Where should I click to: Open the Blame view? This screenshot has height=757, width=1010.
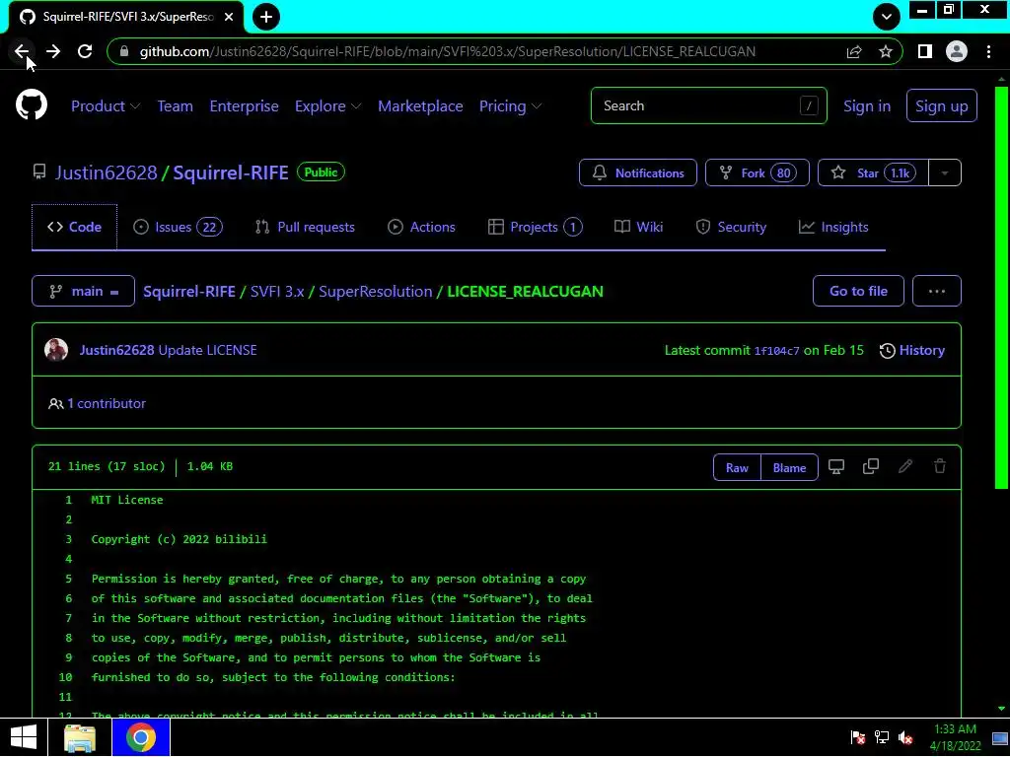789,468
